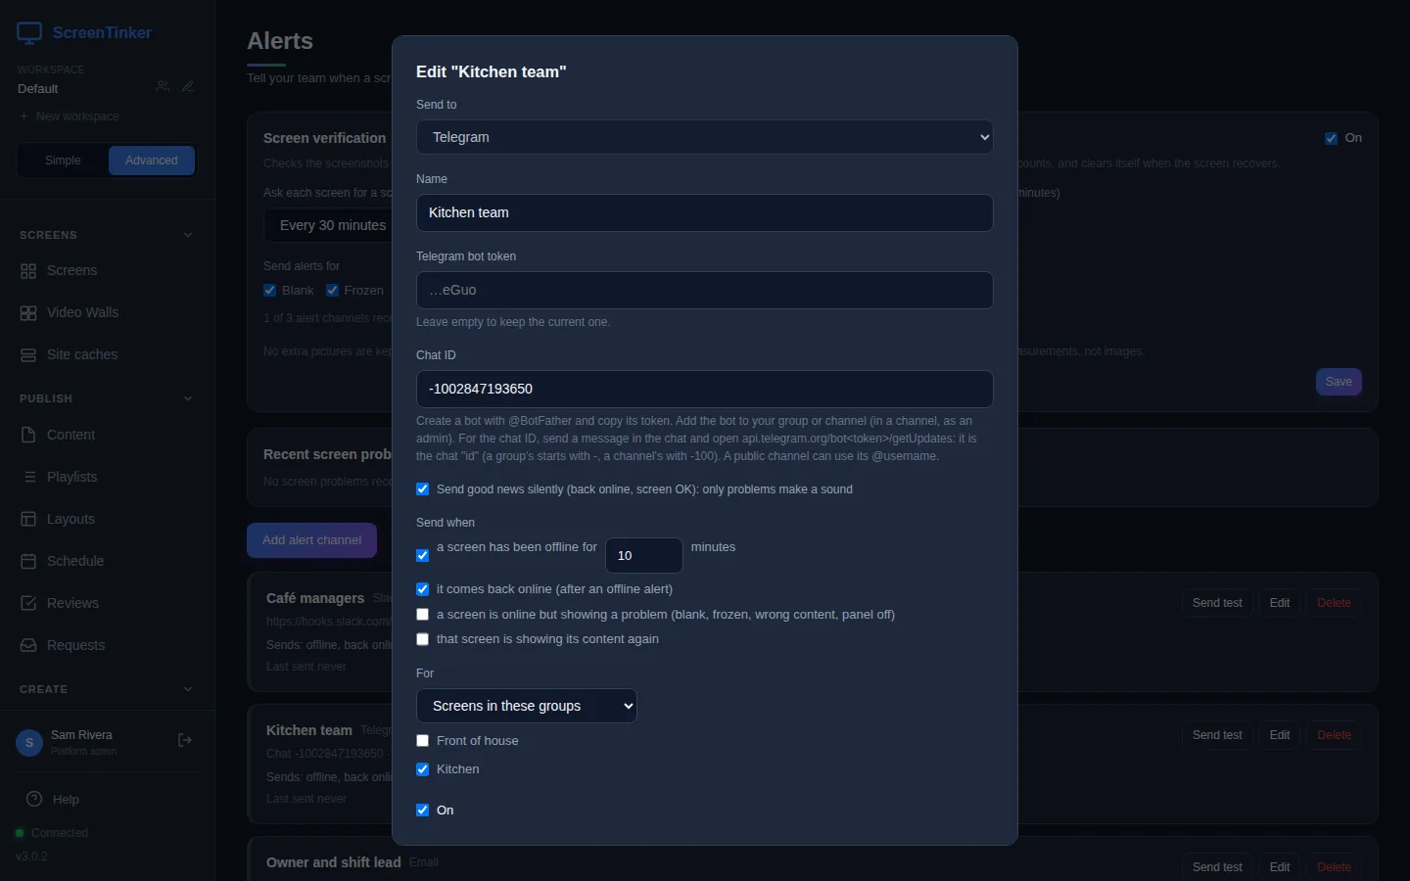Click the Help question mark icon
1410x881 pixels.
(x=34, y=799)
